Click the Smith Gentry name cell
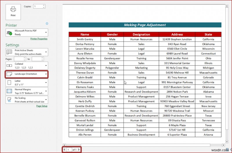This screenshot has width=232, height=153. pyautogui.click(x=85, y=39)
